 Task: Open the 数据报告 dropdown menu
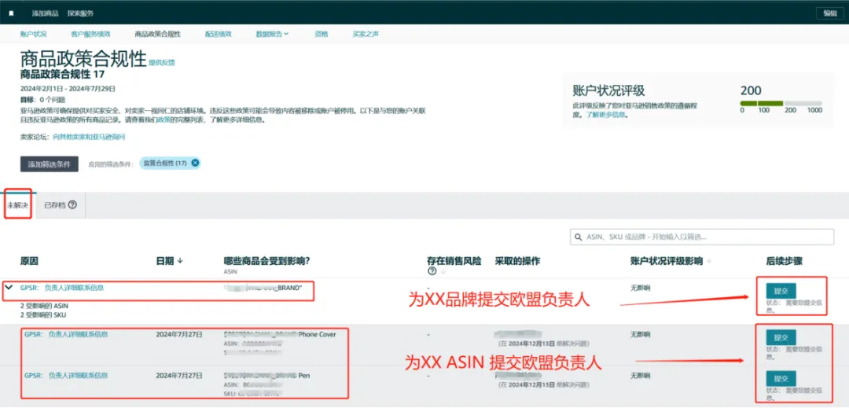click(x=272, y=34)
